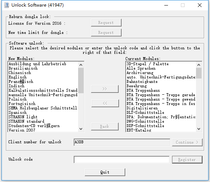Select 'Chinesisch' module

pos(43,73)
